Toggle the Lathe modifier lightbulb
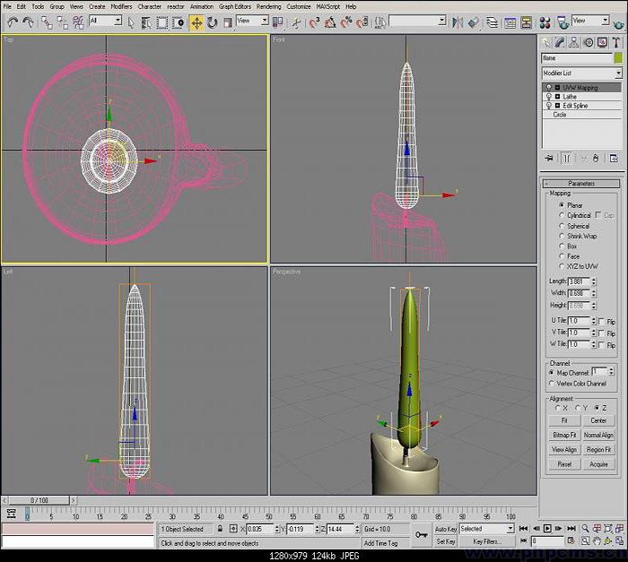 pos(548,97)
